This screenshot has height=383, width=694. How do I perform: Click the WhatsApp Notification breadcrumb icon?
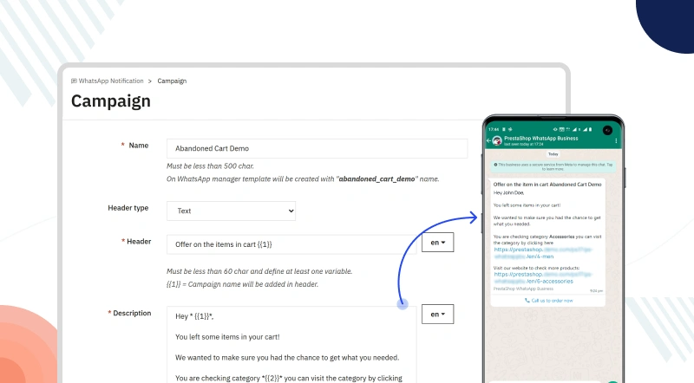click(x=74, y=81)
